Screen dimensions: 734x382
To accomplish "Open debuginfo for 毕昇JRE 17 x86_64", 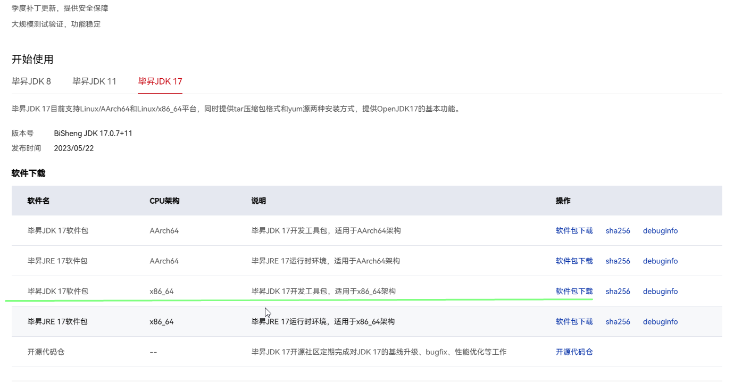I will pyautogui.click(x=661, y=322).
